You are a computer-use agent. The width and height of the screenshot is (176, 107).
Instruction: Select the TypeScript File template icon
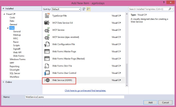point(47,16)
